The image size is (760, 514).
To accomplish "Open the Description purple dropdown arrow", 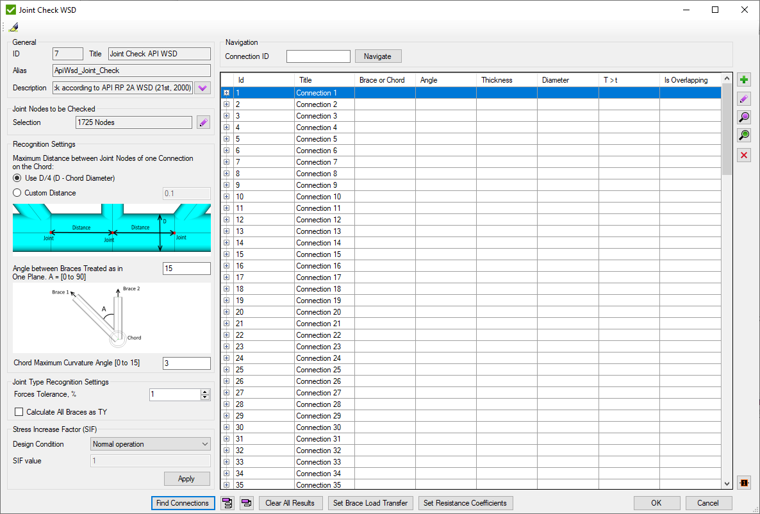I will (x=203, y=88).
